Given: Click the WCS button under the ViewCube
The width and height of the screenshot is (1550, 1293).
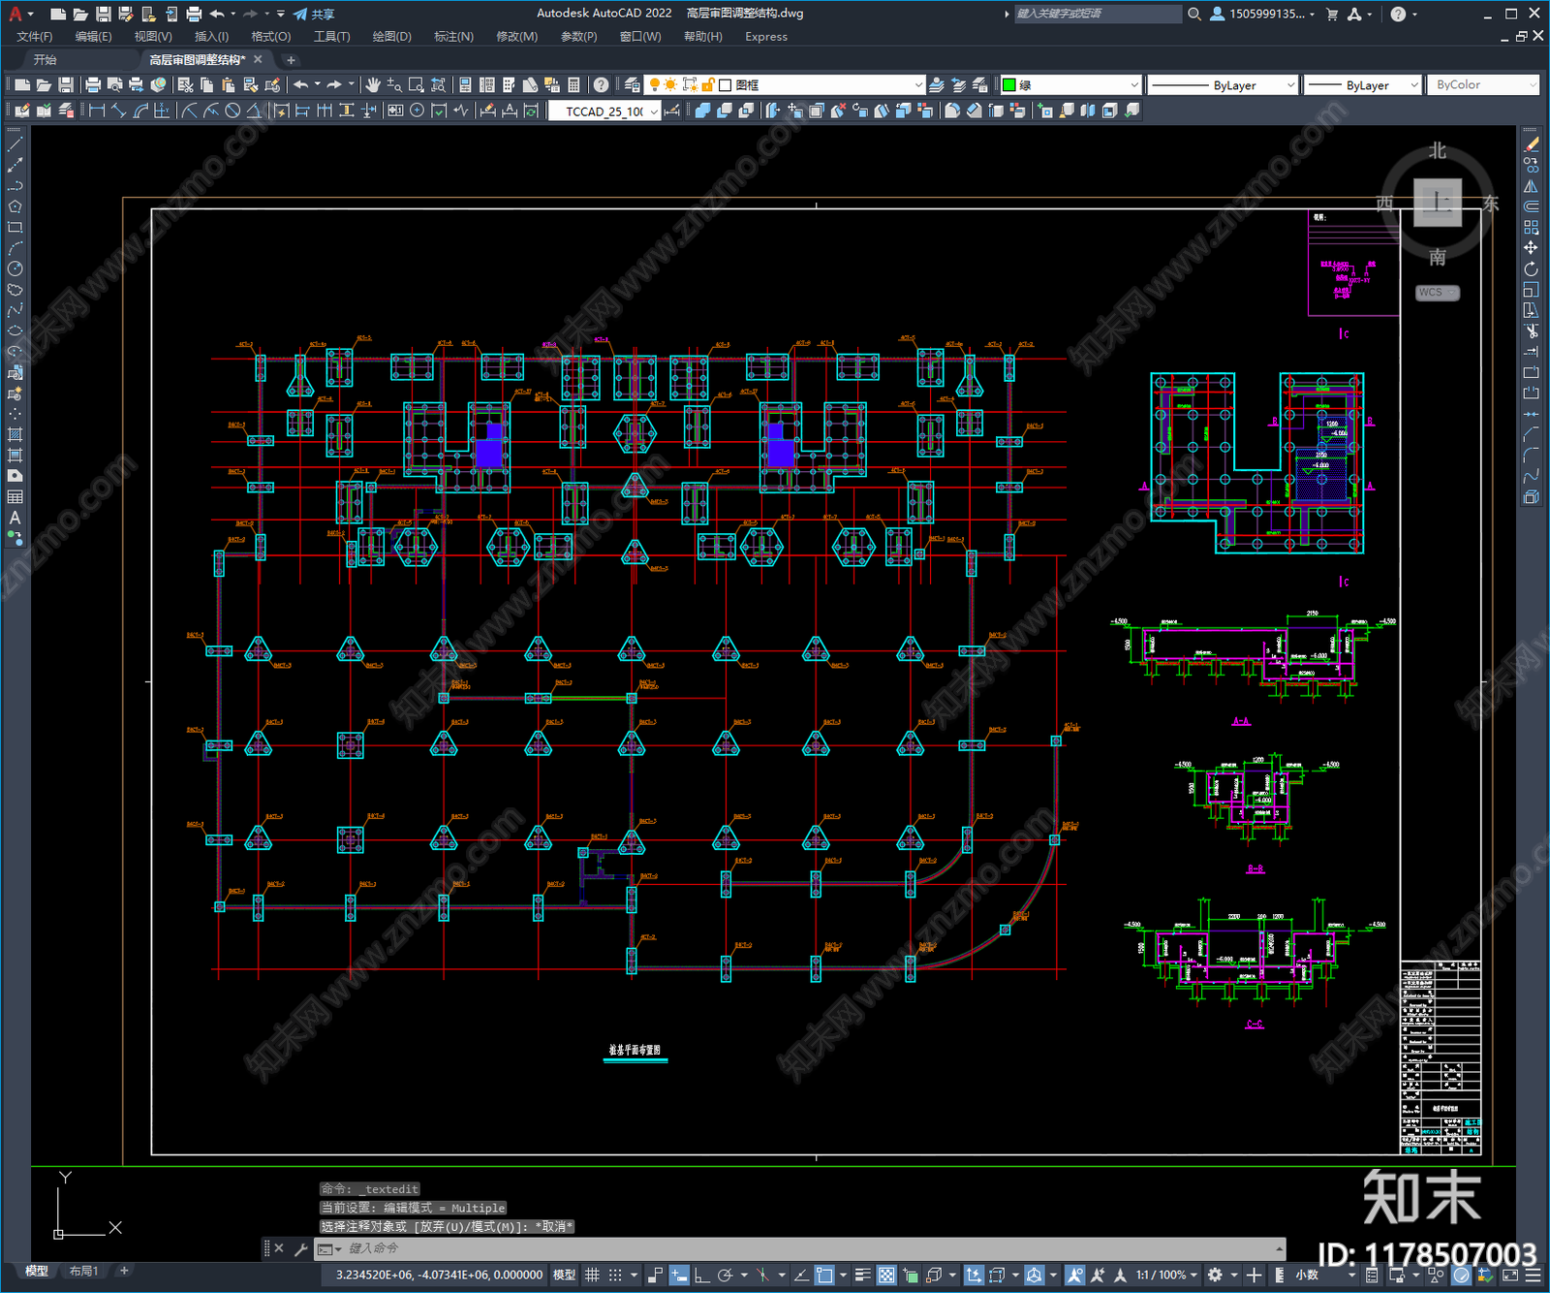Looking at the screenshot, I should [1436, 293].
